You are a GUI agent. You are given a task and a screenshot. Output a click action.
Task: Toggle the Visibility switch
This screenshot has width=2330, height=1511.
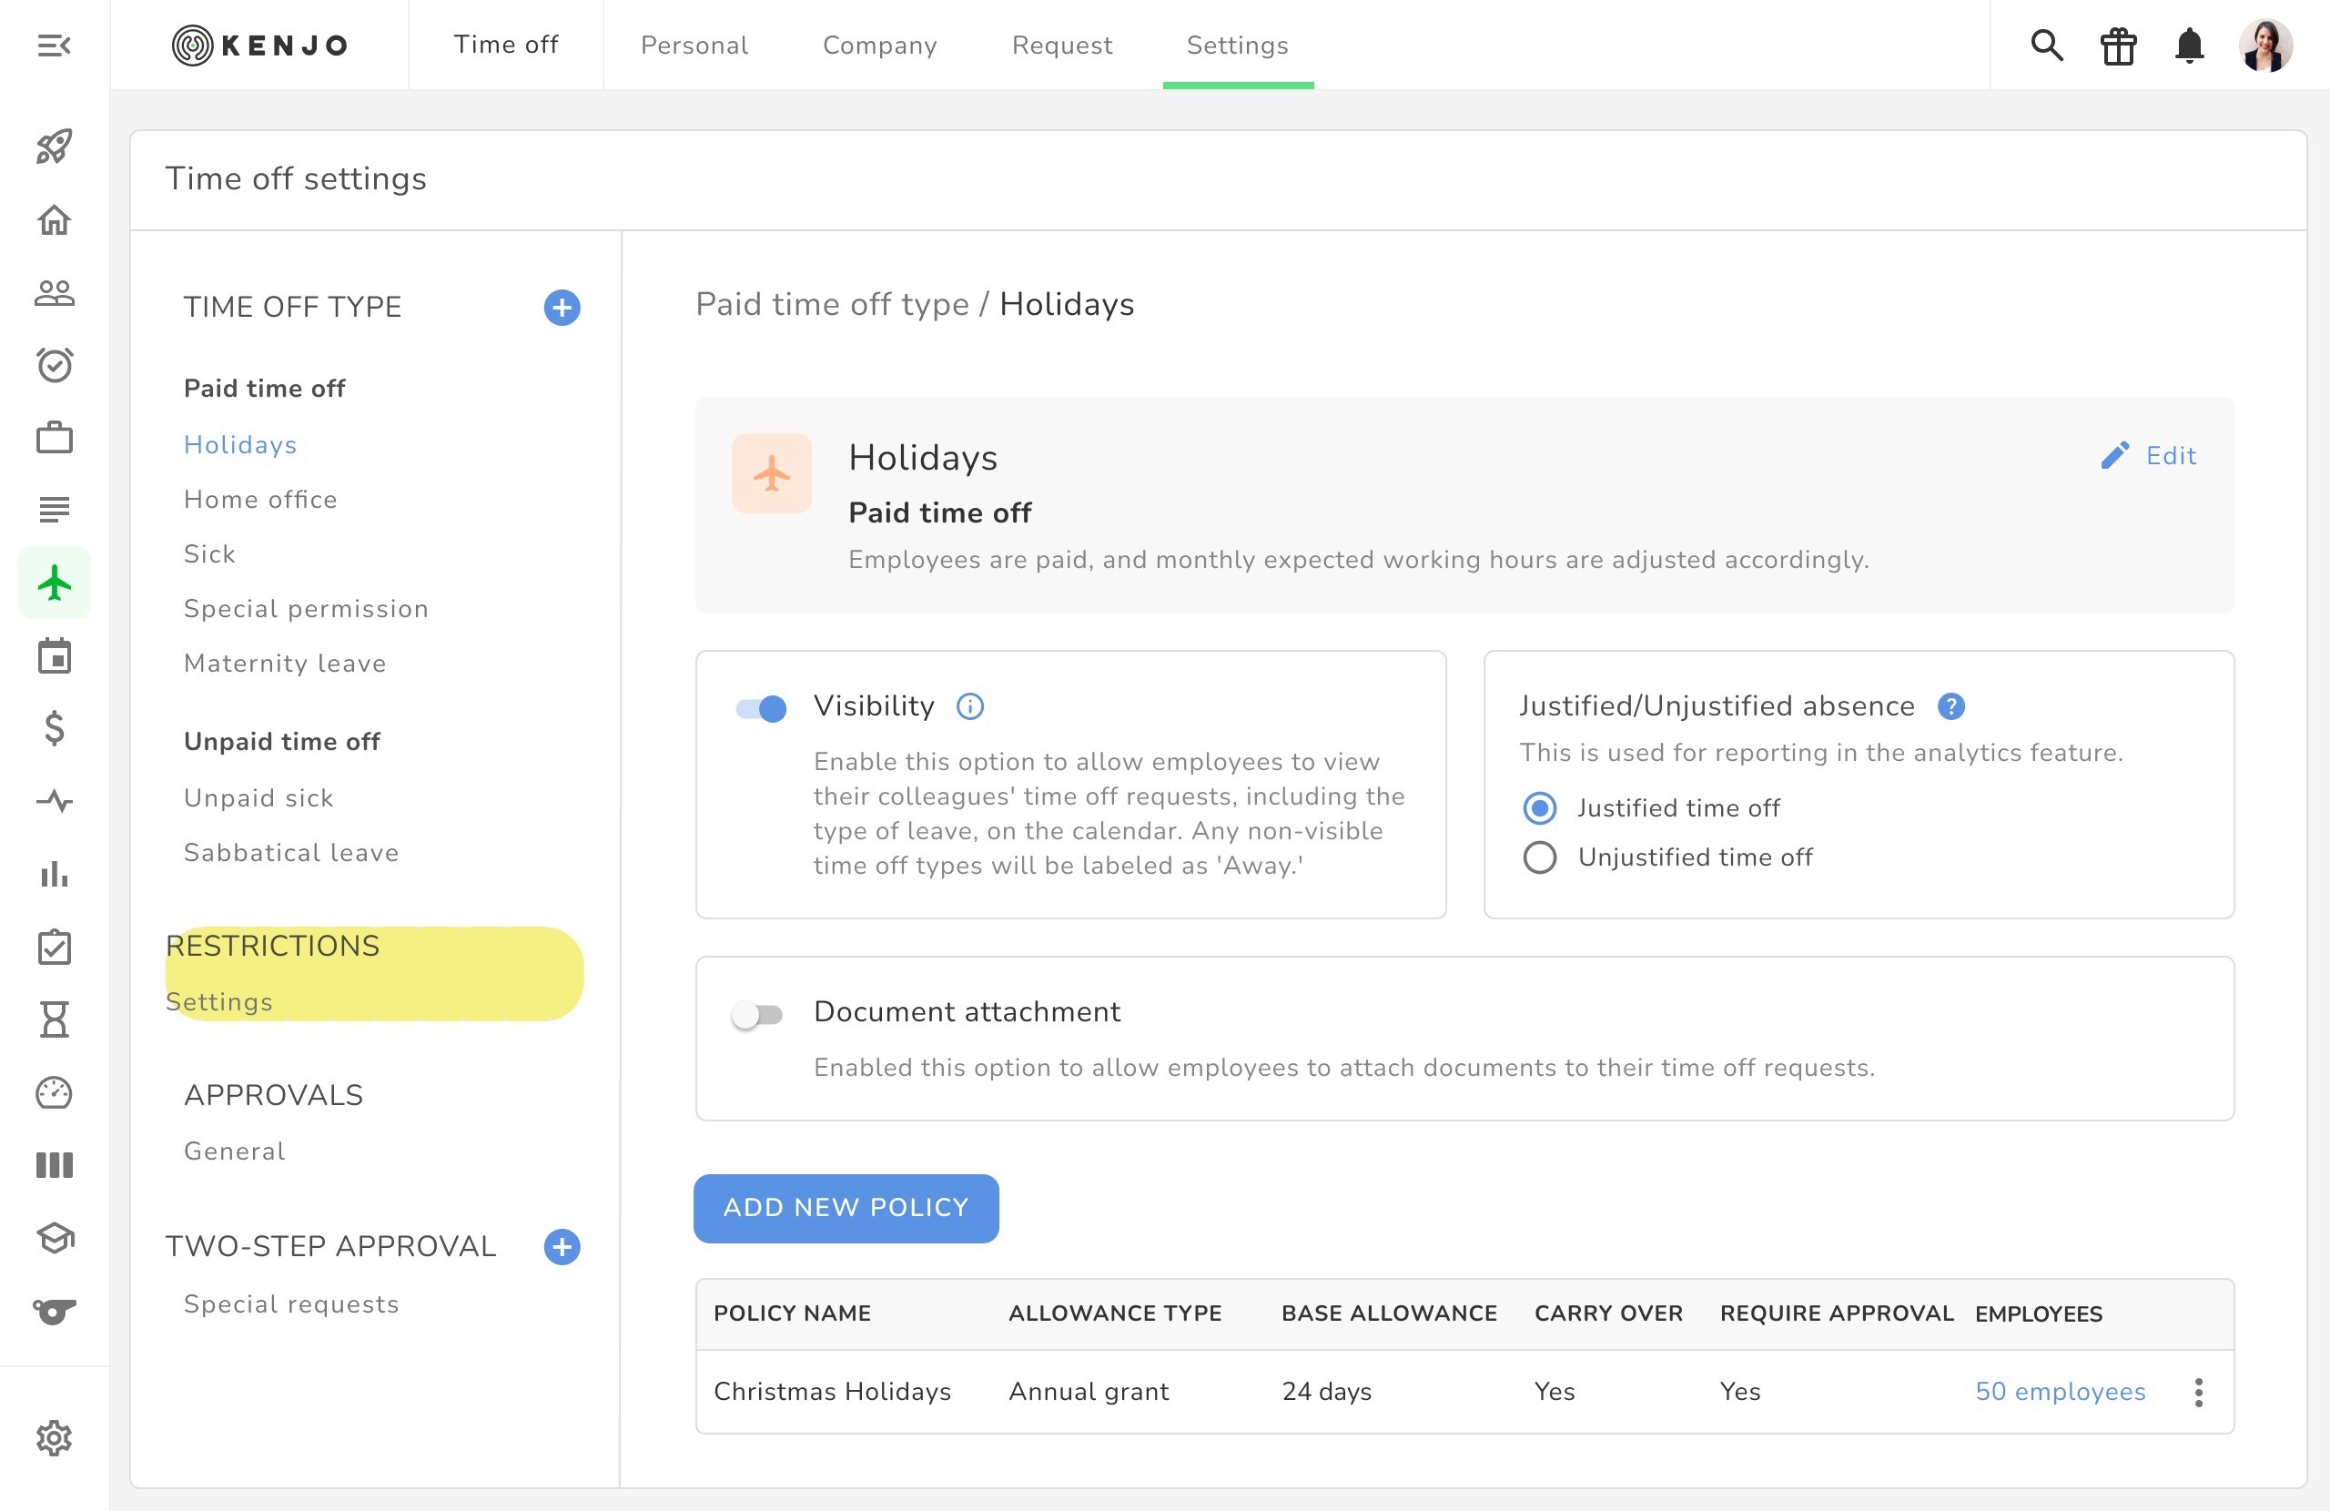click(761, 708)
